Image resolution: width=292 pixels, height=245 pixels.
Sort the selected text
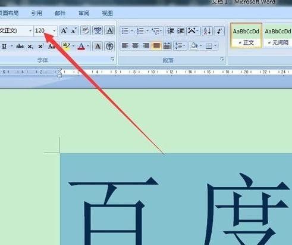(207, 31)
